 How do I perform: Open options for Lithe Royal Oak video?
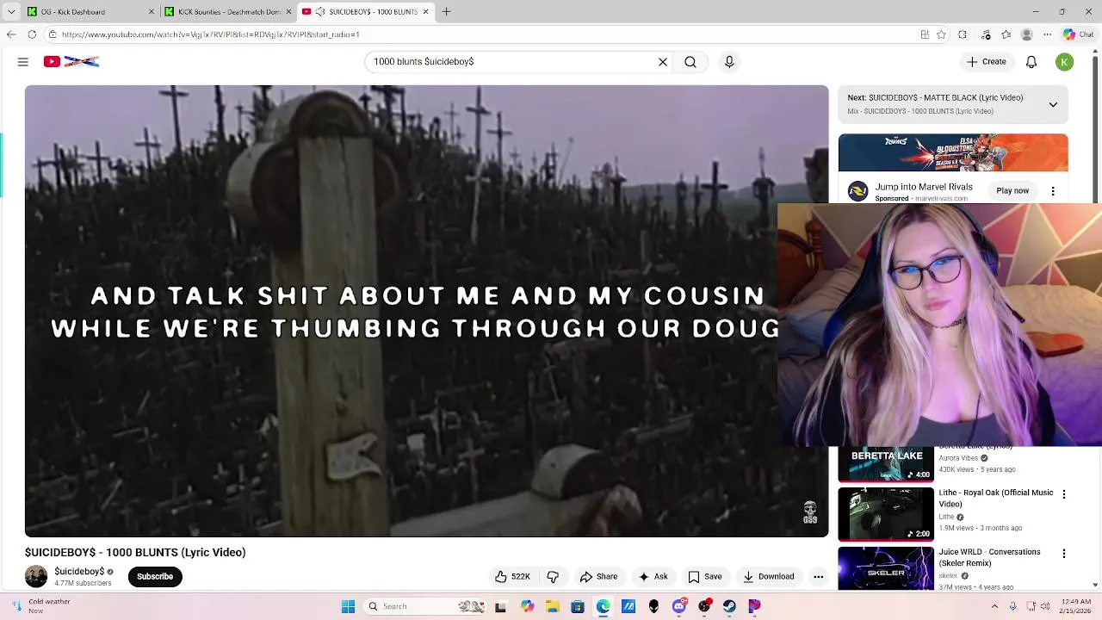(1064, 494)
